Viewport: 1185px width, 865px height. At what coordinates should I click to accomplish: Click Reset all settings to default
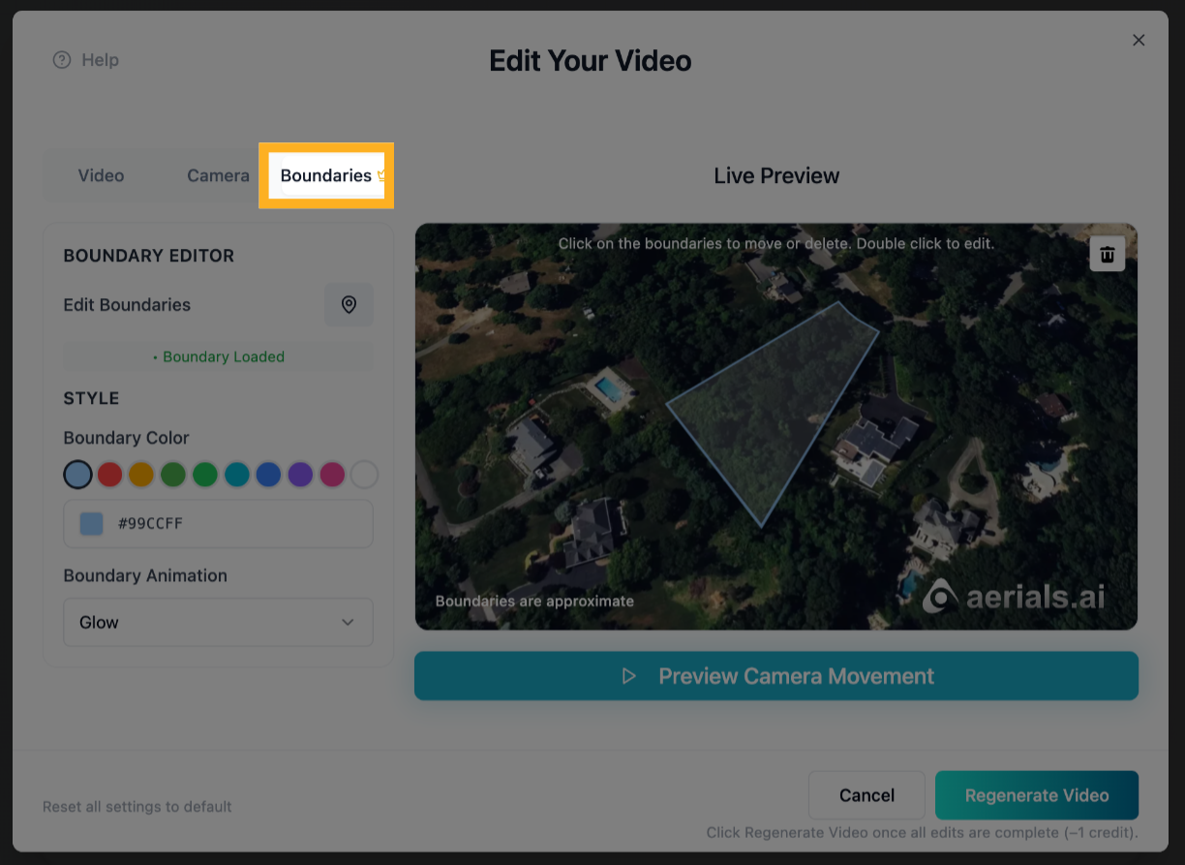[x=137, y=807]
